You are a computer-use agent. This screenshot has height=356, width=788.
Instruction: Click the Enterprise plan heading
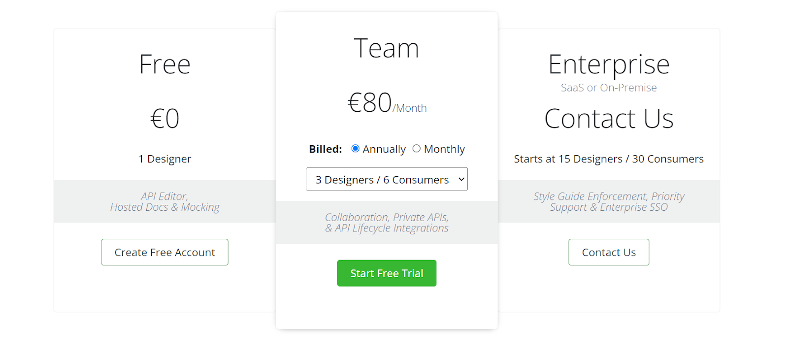pyautogui.click(x=609, y=64)
